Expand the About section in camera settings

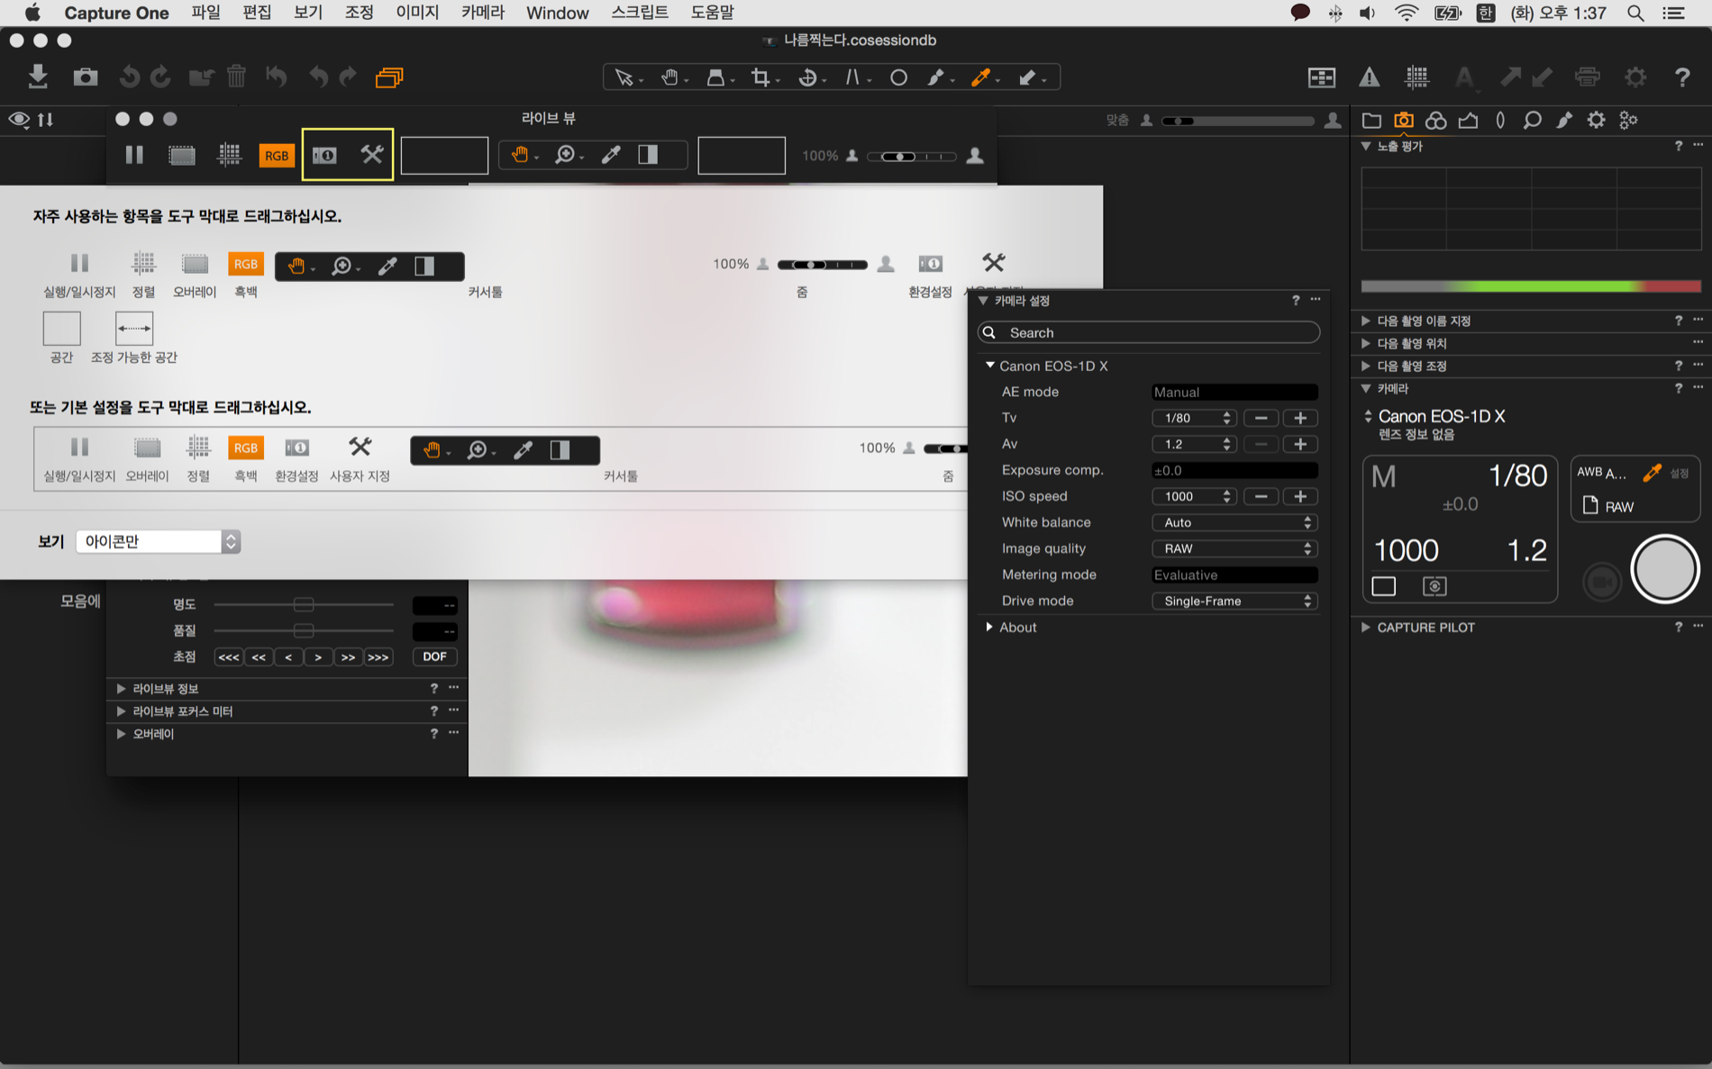[989, 627]
